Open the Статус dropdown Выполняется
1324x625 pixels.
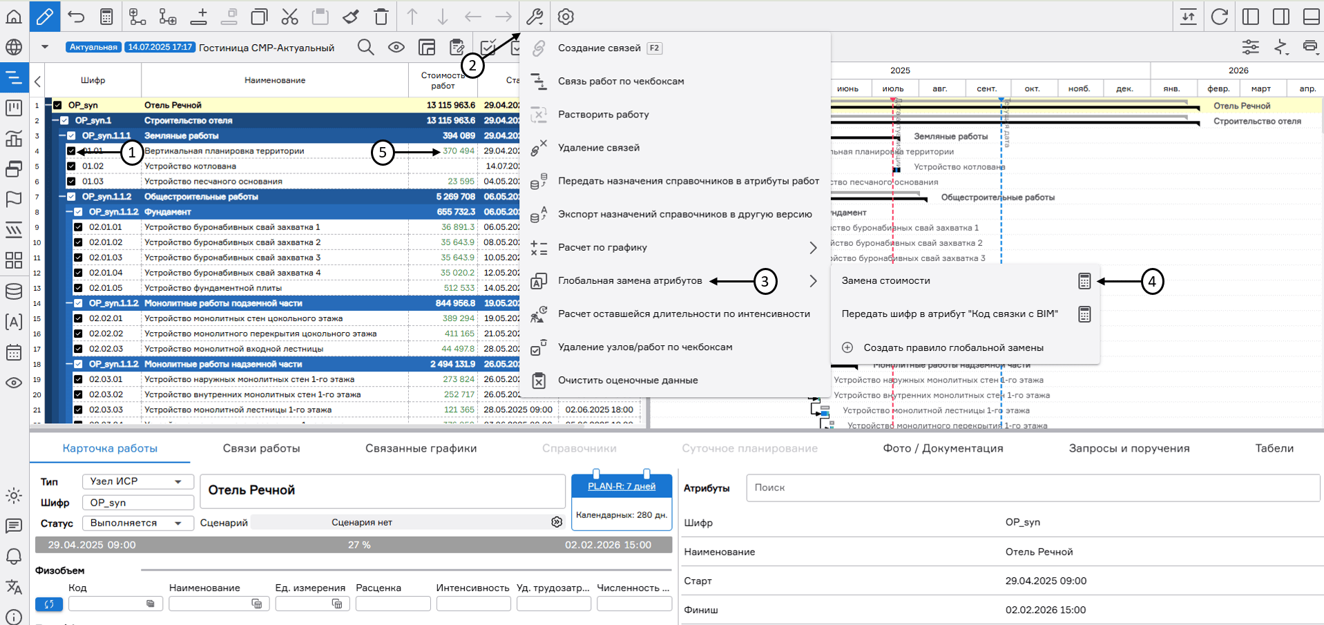coord(137,523)
